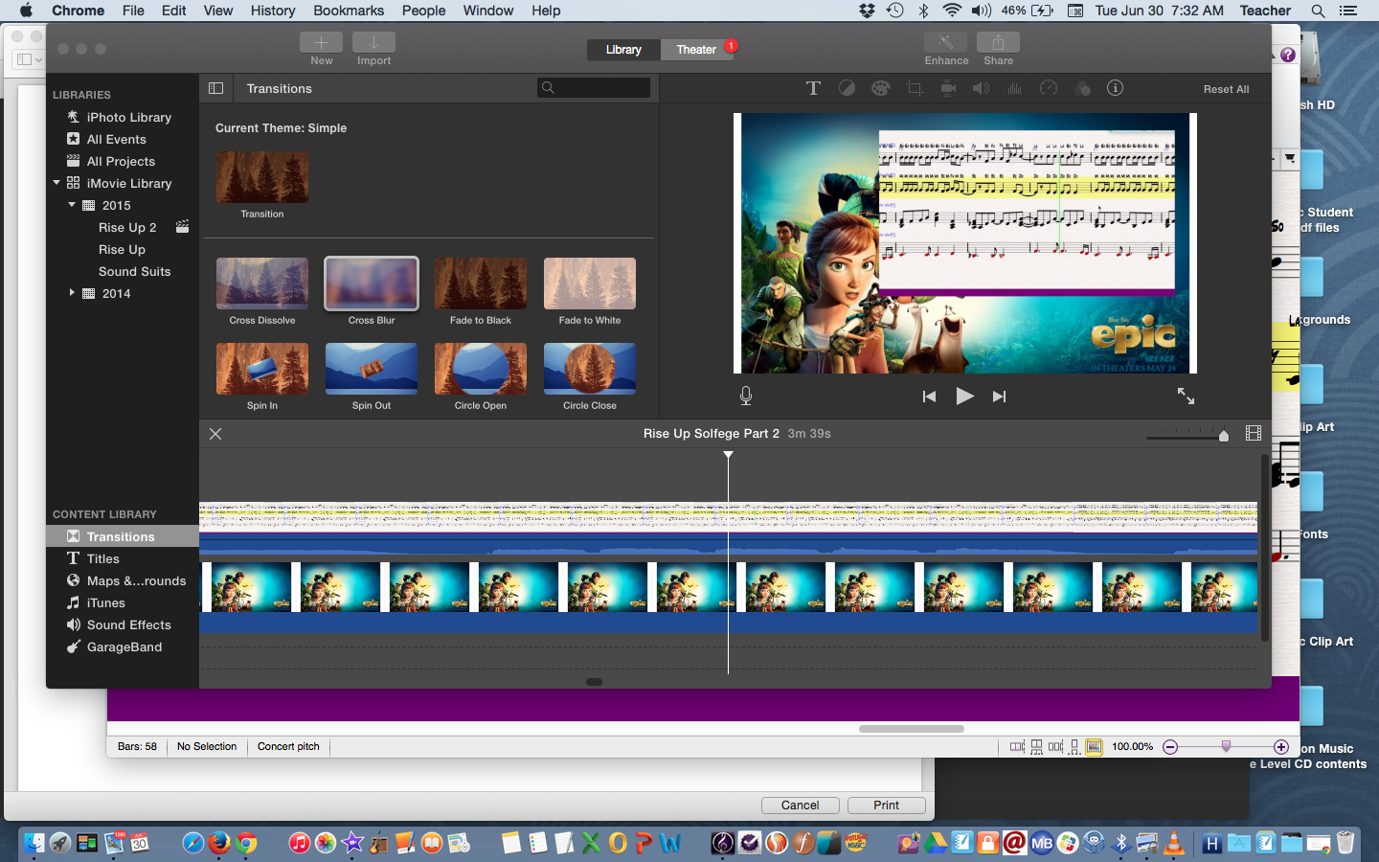1379x862 pixels.
Task: Expand the 2014 events folder
Action: pyautogui.click(x=72, y=293)
